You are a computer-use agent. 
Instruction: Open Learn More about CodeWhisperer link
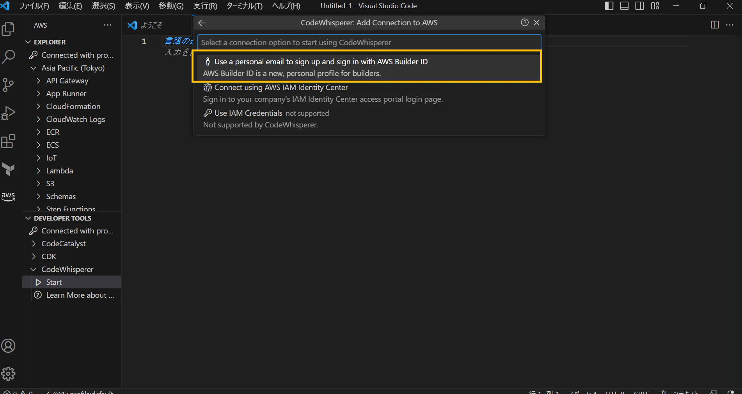(80, 295)
